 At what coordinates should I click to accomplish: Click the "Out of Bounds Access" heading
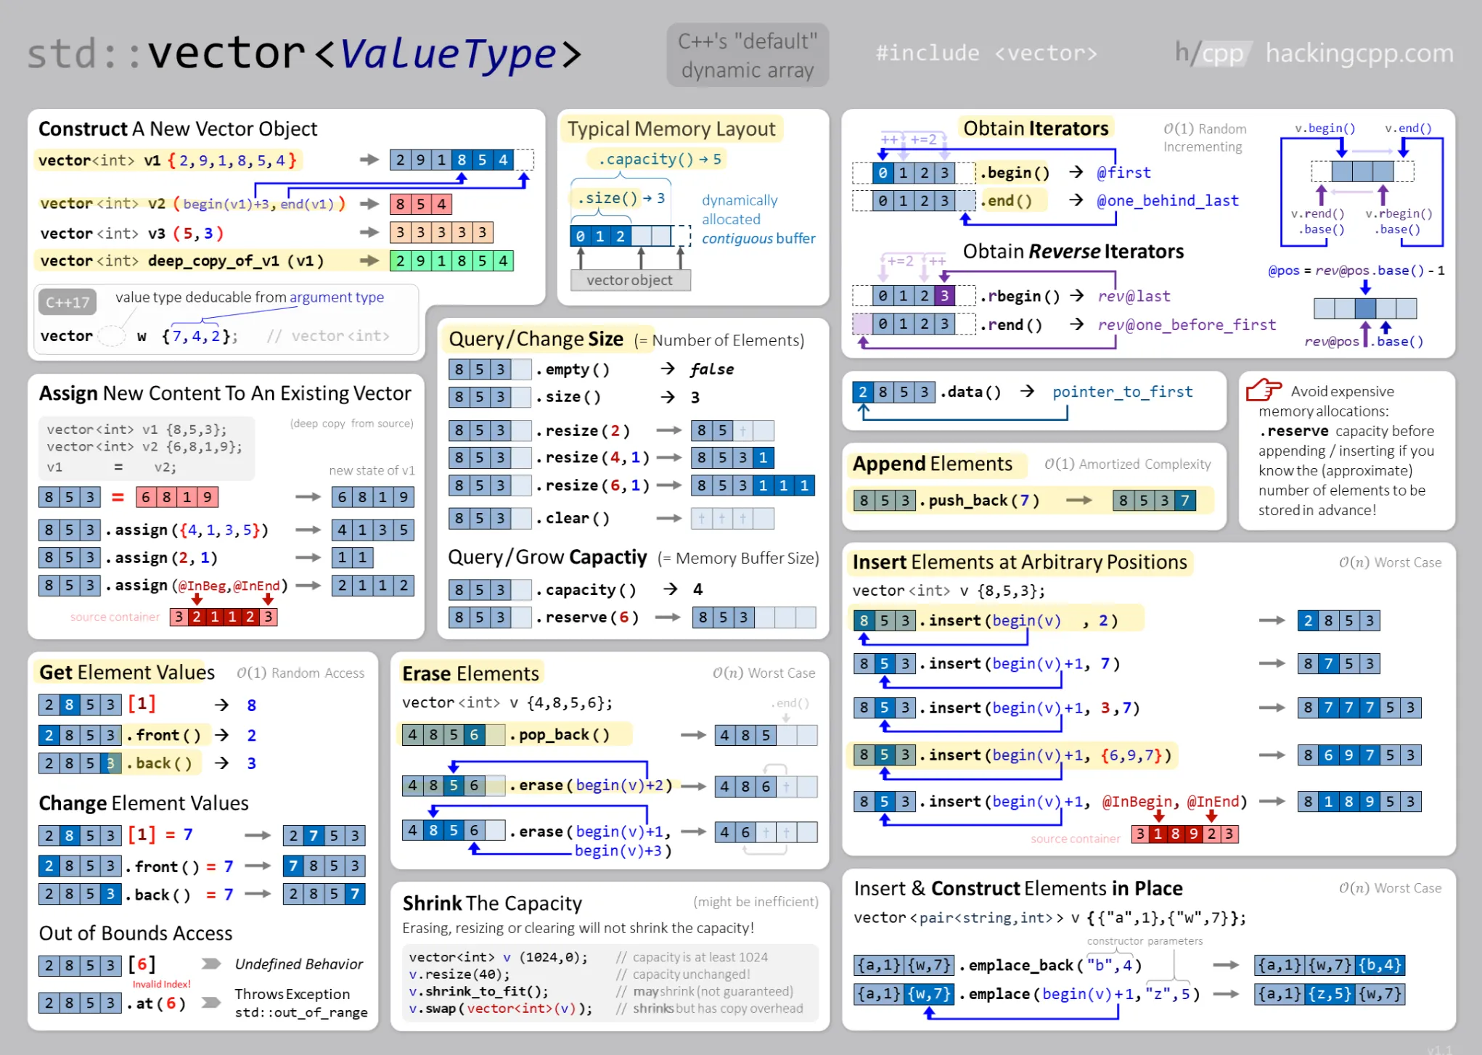pyautogui.click(x=136, y=933)
